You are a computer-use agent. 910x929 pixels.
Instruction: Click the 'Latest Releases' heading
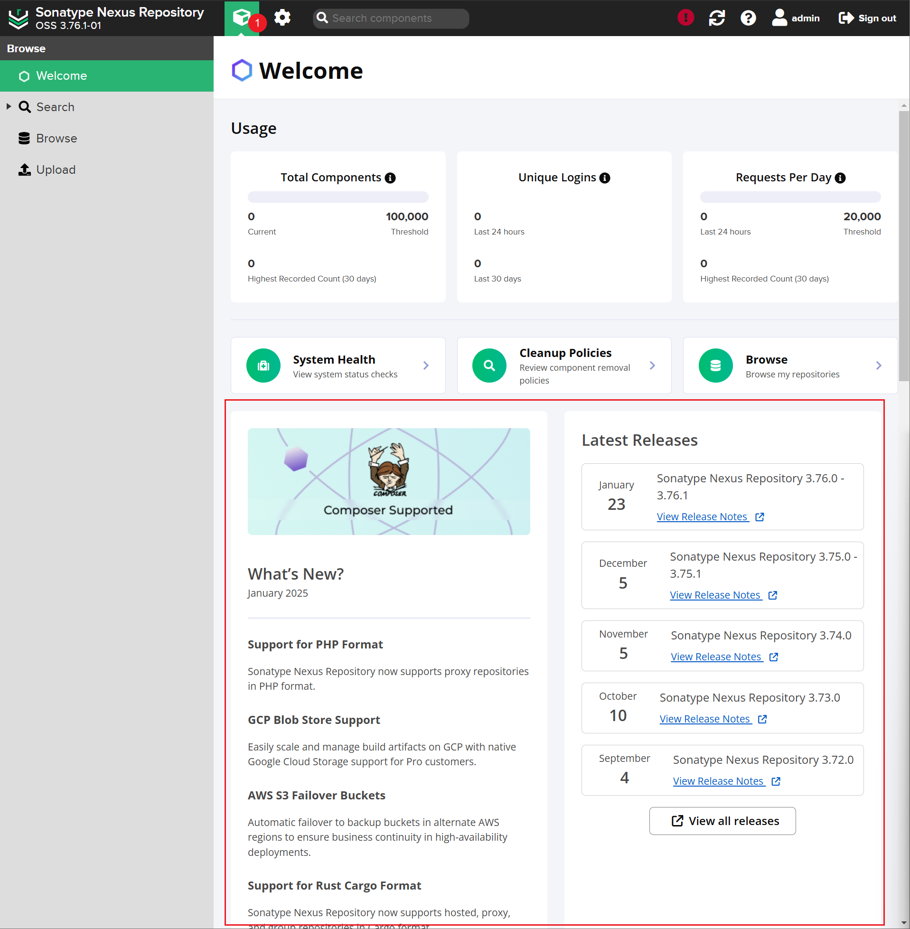point(639,440)
